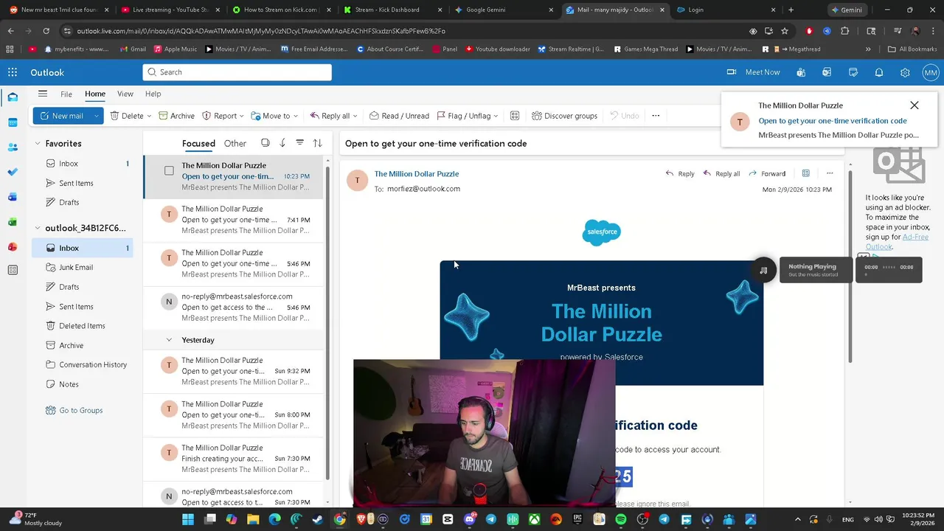This screenshot has width=944, height=531.
Task: Click Read / Unread button
Action: (x=399, y=116)
